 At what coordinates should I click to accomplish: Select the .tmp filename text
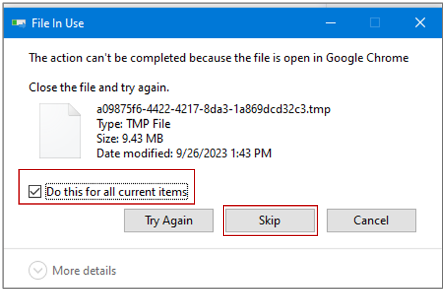(214, 109)
